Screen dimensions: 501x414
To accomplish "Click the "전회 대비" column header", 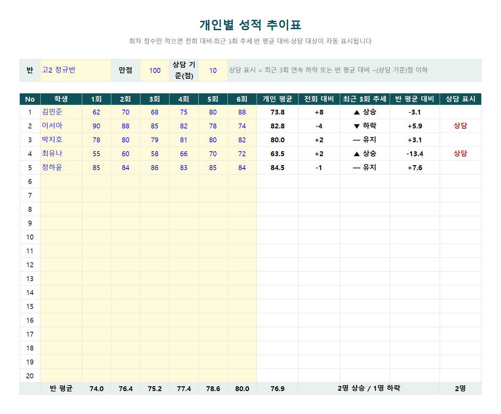I will [319, 99].
